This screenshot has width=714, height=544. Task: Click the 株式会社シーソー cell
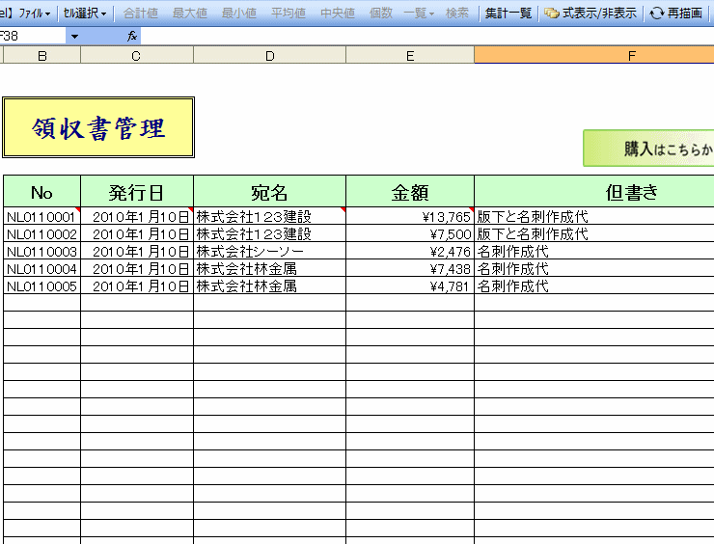[269, 252]
